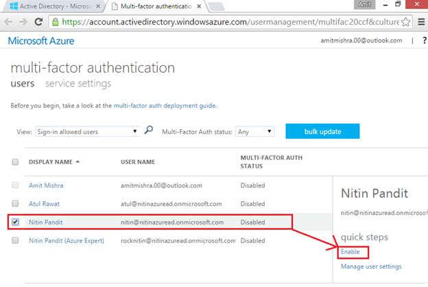Sort by the Display Name arrow
The height and width of the screenshot is (287, 428).
[x=78, y=162]
